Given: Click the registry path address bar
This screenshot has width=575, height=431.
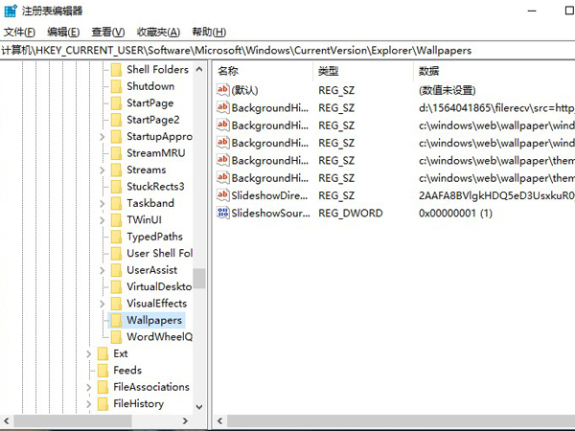Looking at the screenshot, I should 287,50.
